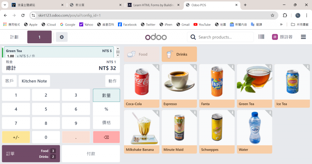Open Facebook bookmark

pyautogui.click(x=127, y=24)
